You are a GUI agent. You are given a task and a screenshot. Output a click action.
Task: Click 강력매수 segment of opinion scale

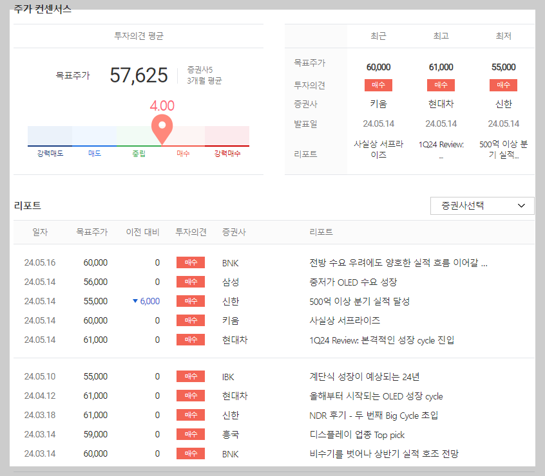[x=227, y=136]
